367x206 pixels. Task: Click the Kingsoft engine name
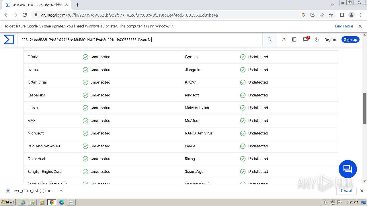192,95
